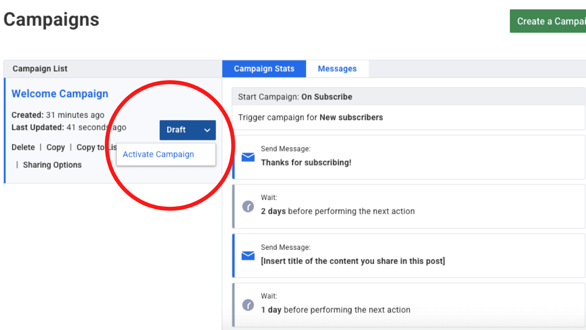Click the Campaigns page title
Viewport: 586px width, 330px height.
[51, 20]
